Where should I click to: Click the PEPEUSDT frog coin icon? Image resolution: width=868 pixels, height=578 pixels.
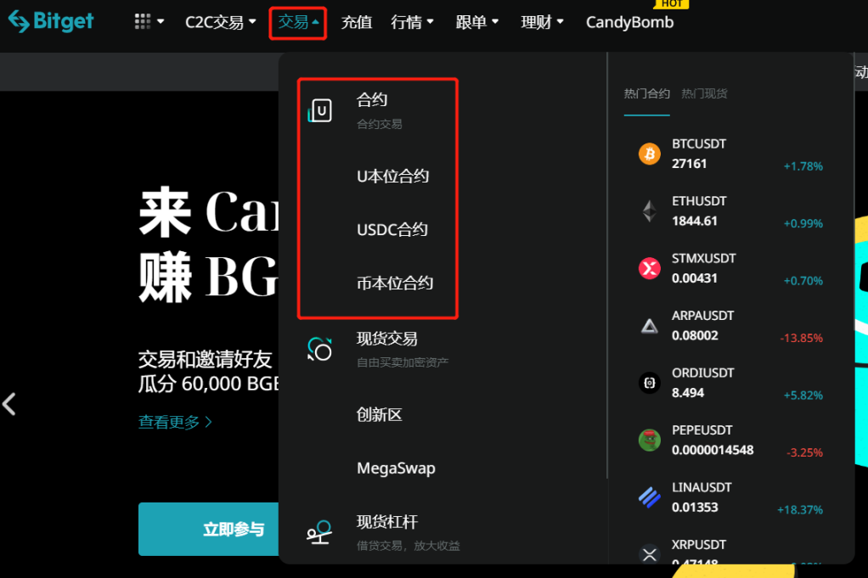coord(649,440)
